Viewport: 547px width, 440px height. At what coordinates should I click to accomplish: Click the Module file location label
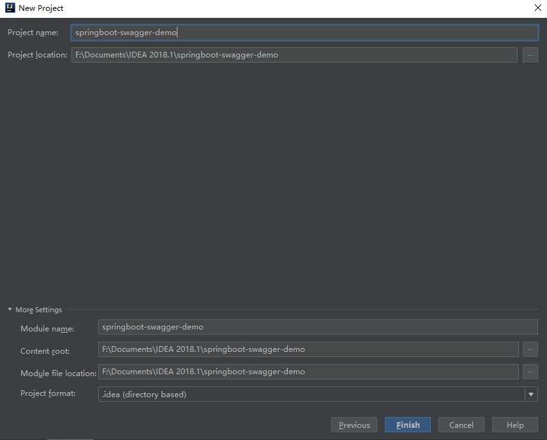point(58,374)
